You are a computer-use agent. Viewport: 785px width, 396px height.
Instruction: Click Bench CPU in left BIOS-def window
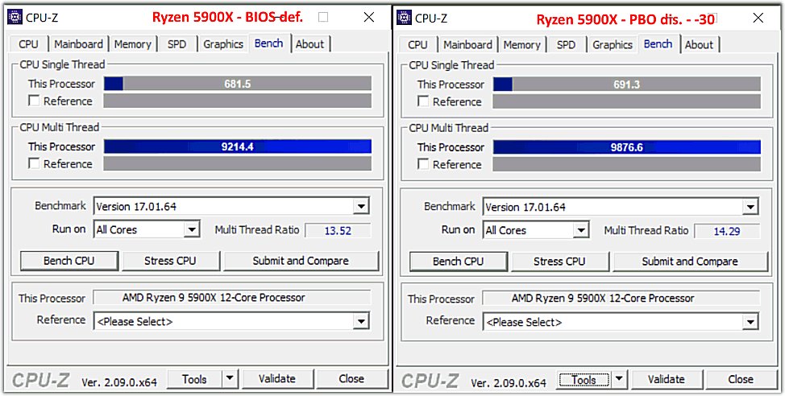pos(69,261)
